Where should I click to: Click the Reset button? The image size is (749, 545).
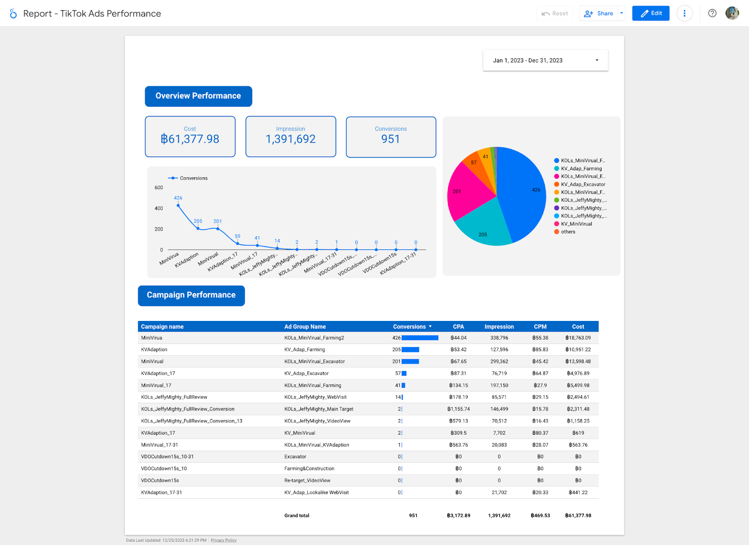coord(555,14)
